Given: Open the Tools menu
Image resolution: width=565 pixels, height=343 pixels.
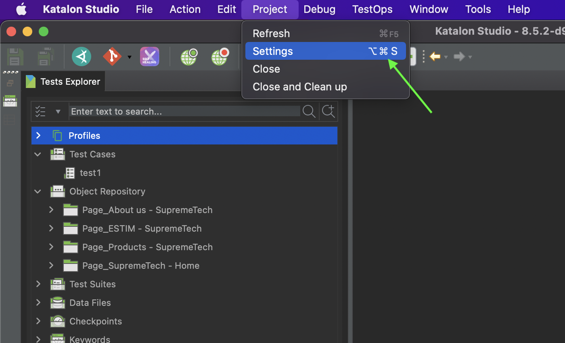Looking at the screenshot, I should point(478,9).
